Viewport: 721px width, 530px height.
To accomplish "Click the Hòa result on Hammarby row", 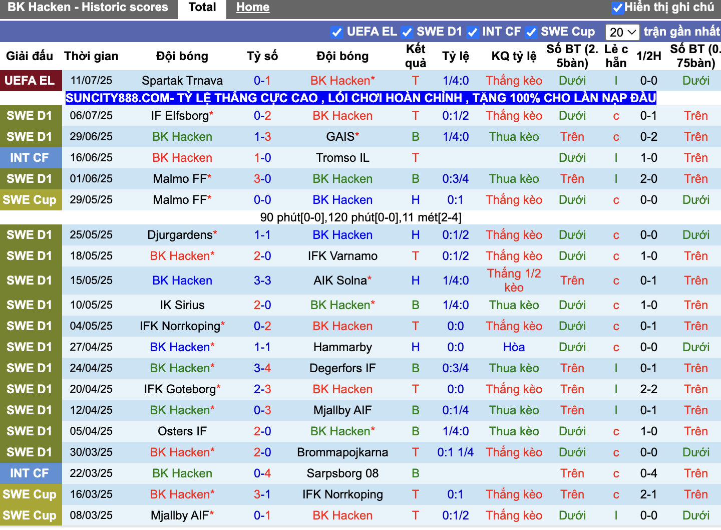I will (514, 347).
